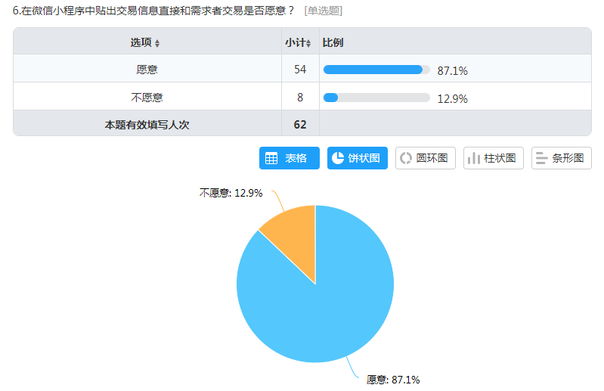Click the bar chart icon on 柱状图 button
Image resolution: width=604 pixels, height=391 pixels.
(x=473, y=158)
